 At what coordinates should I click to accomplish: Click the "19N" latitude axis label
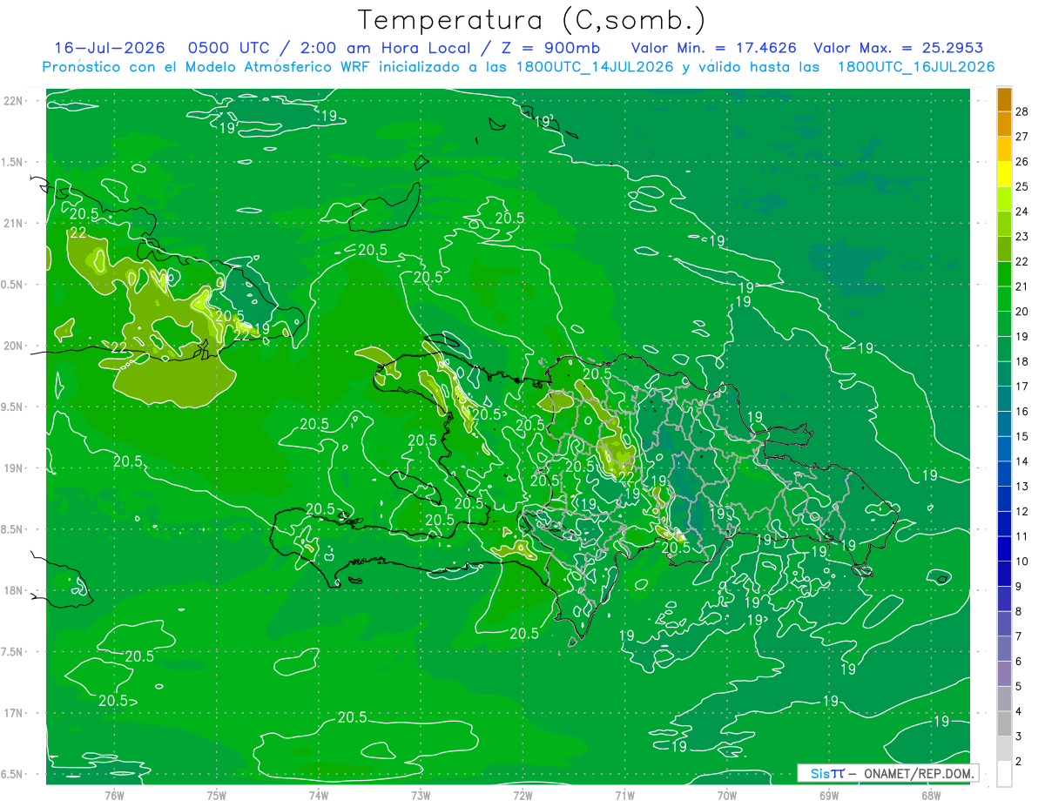tap(14, 468)
